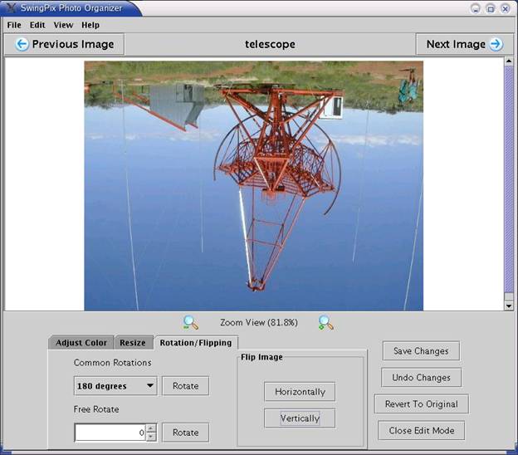Click the zoom out magnifier icon

(x=190, y=323)
